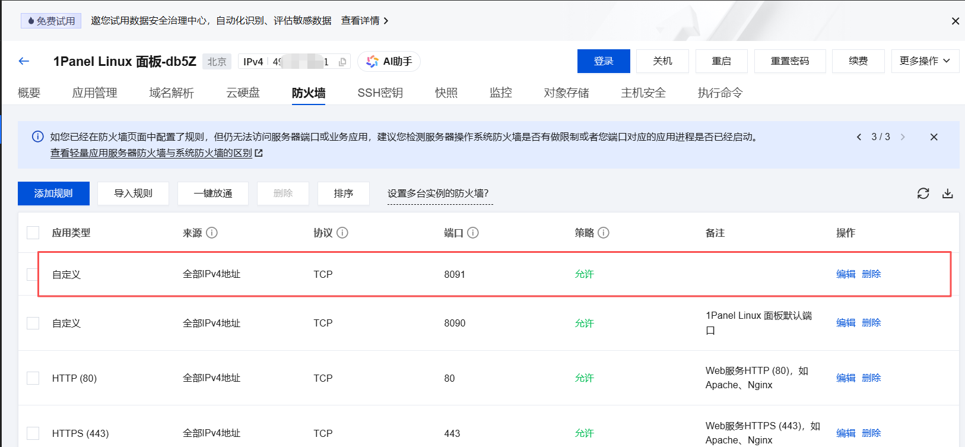Tick the HTTP (80) rule checkbox
965x447 pixels.
(x=33, y=378)
